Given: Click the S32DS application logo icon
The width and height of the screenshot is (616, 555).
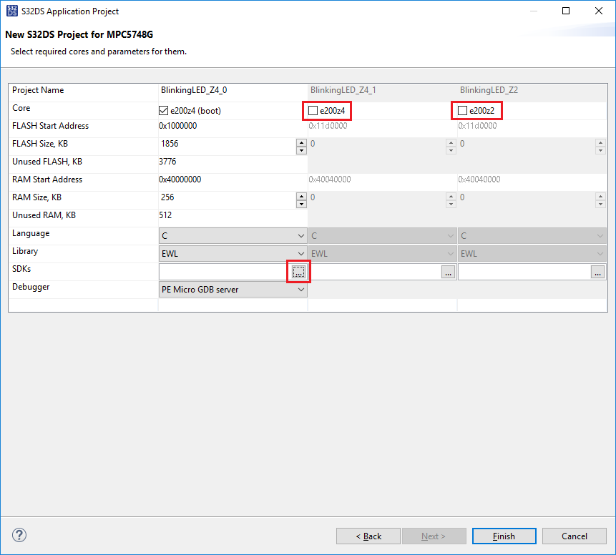Looking at the screenshot, I should click(x=12, y=11).
